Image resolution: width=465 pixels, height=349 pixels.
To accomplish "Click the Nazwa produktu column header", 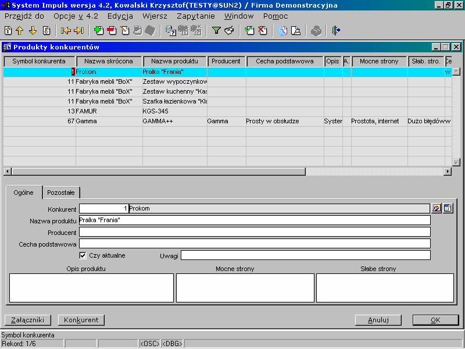I will 175,62.
